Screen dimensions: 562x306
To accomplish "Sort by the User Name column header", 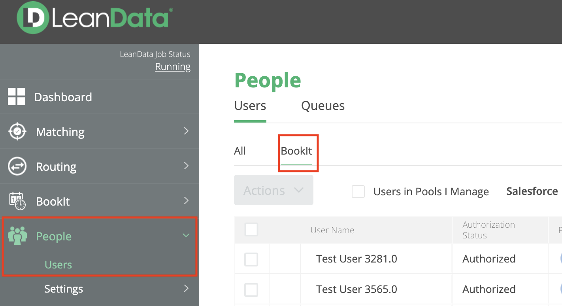I will click(332, 230).
